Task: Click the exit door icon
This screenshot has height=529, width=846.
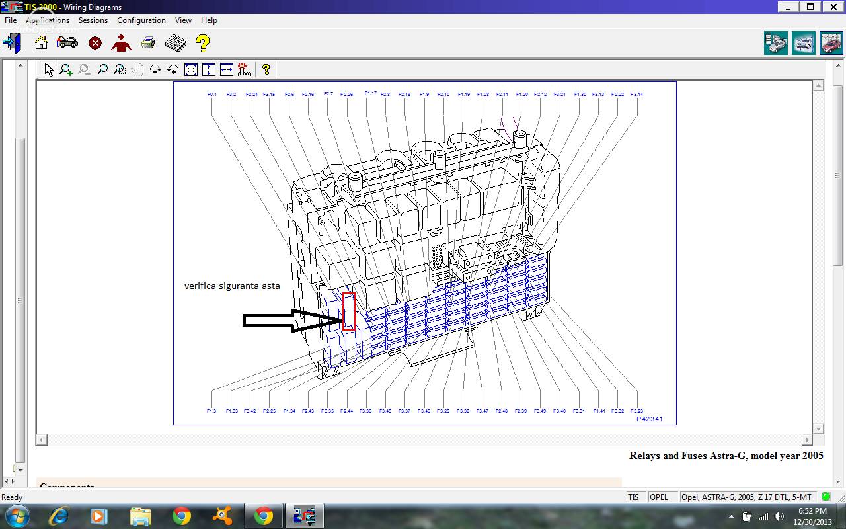Action: pyautogui.click(x=13, y=43)
